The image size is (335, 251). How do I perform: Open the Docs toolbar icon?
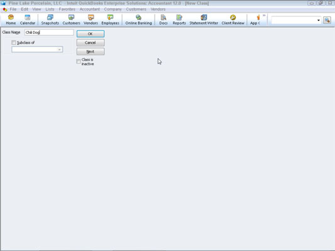(163, 20)
